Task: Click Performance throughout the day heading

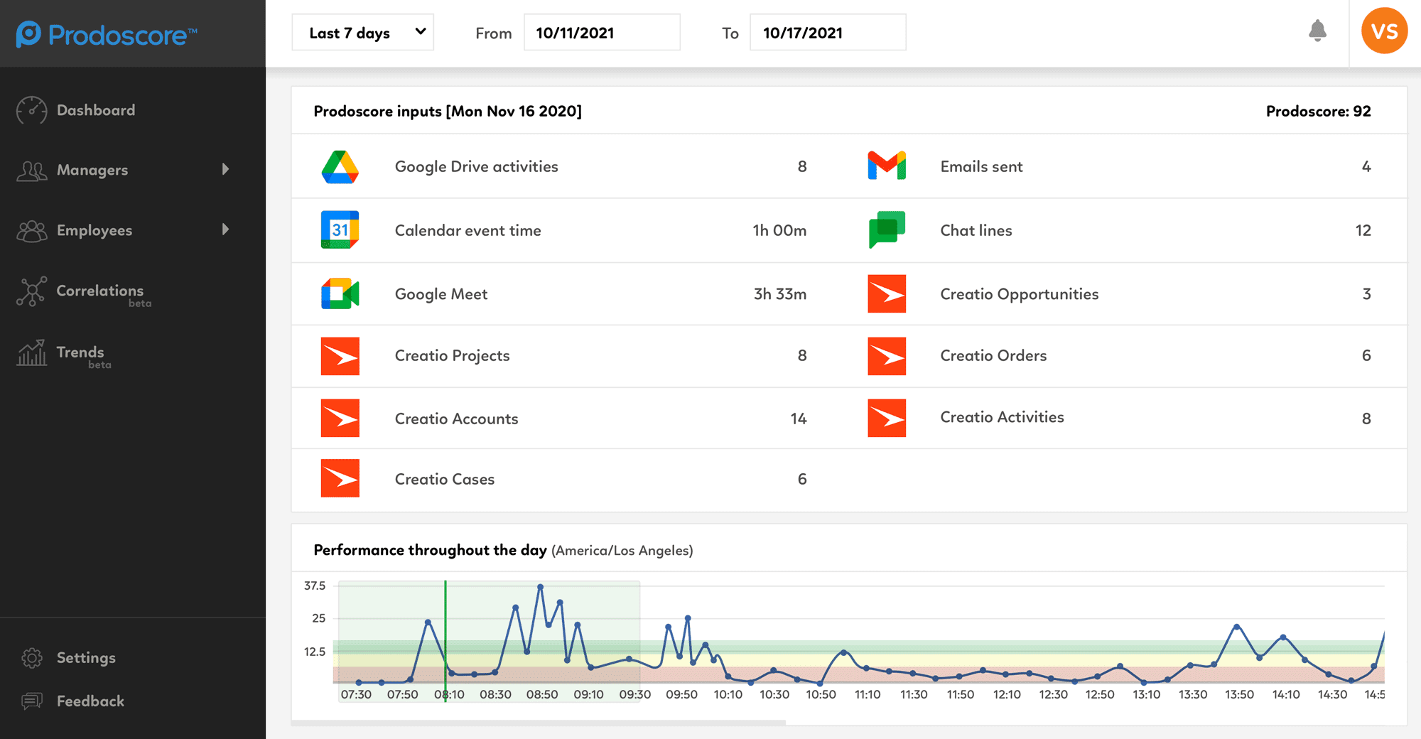Action: pyautogui.click(x=430, y=550)
